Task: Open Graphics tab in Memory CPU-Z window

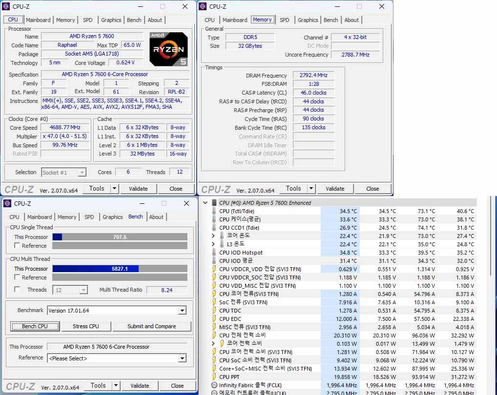Action: coord(308,20)
